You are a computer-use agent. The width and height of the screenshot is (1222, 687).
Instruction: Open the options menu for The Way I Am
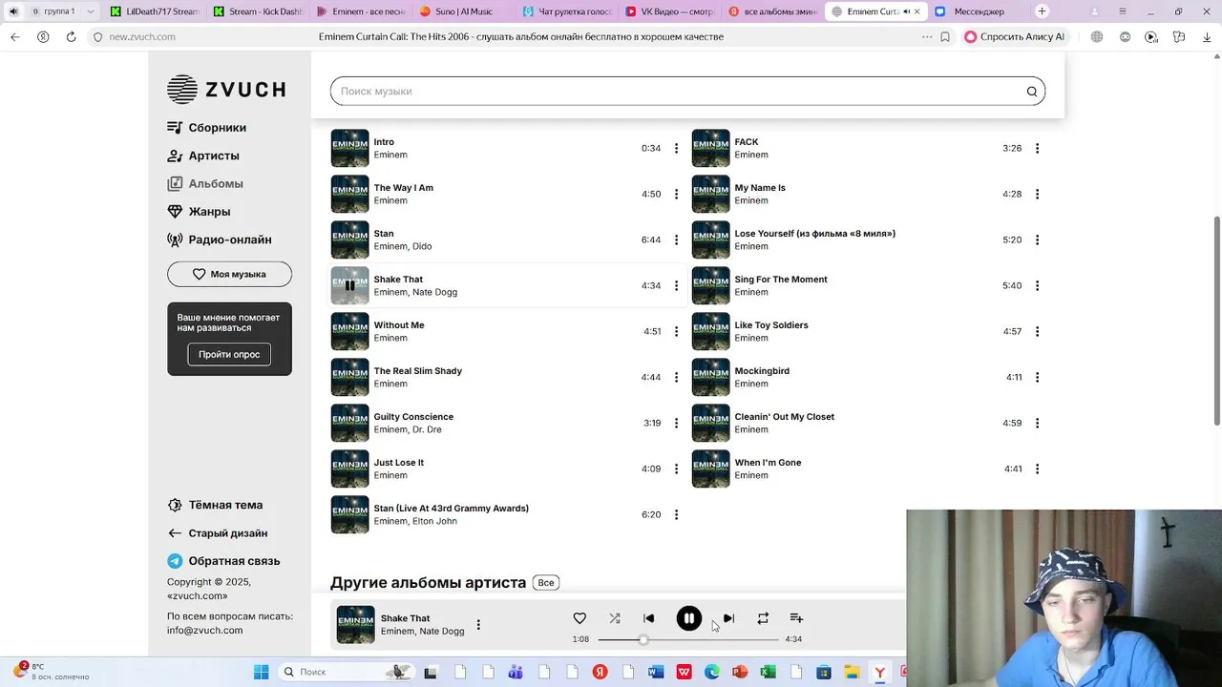pyautogui.click(x=676, y=194)
